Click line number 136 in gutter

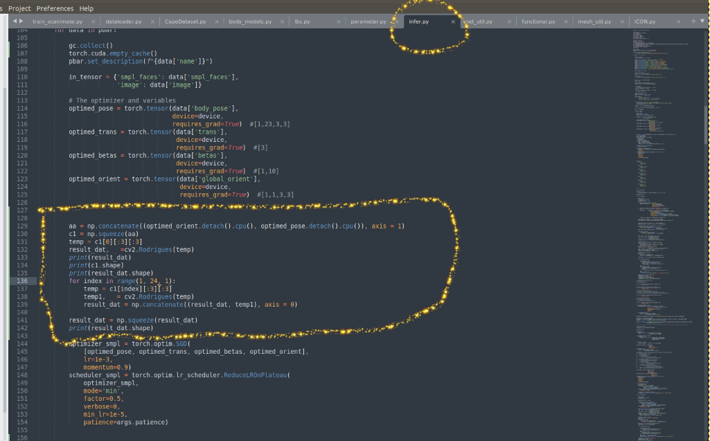[x=22, y=280]
